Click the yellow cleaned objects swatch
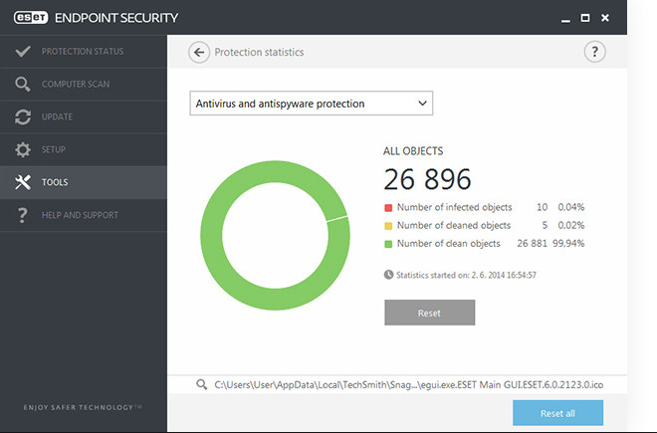 [388, 226]
